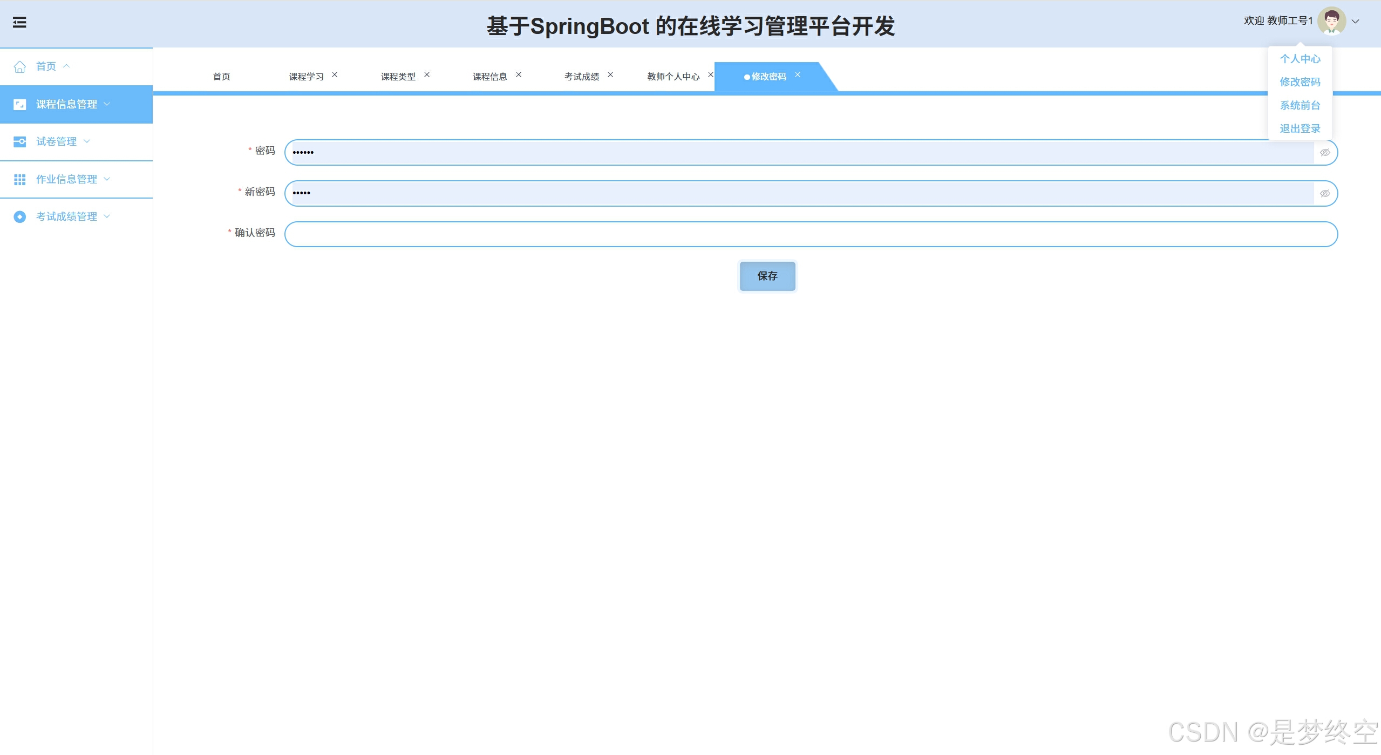
Task: Select 退出登录 from user menu
Action: (x=1300, y=128)
